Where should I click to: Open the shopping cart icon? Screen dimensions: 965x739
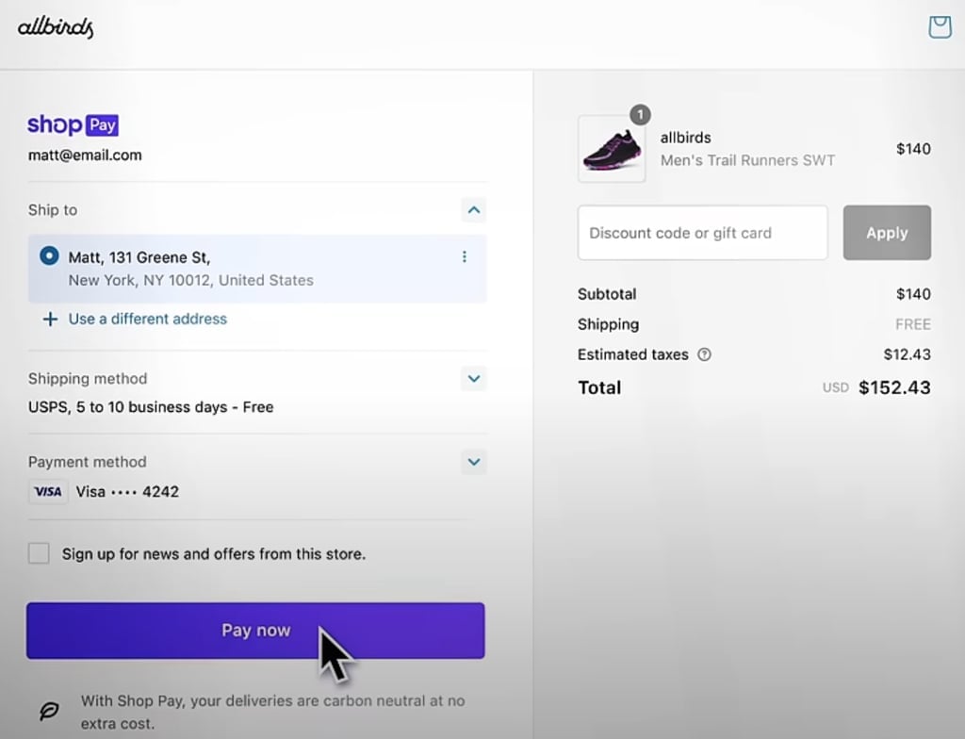coord(940,27)
